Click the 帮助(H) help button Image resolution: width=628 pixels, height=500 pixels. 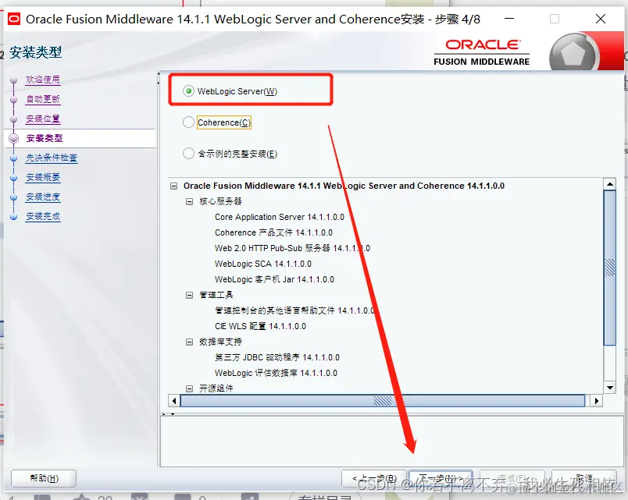click(44, 478)
